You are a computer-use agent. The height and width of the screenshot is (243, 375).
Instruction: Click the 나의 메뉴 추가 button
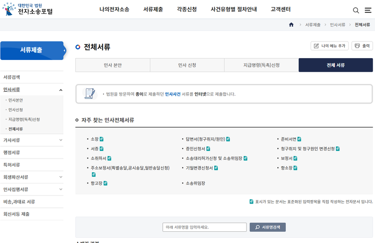coord(330,46)
